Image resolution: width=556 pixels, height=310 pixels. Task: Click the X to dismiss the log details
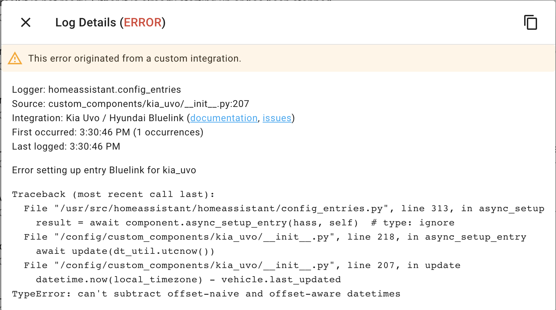(x=25, y=22)
